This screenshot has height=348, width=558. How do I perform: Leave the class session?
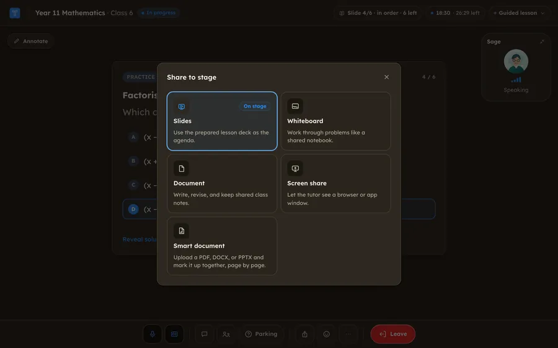[393, 334]
